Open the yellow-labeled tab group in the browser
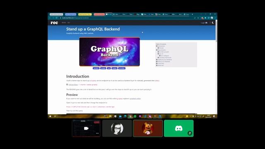This screenshot has width=265, height=149. pyautogui.click(x=85, y=14)
